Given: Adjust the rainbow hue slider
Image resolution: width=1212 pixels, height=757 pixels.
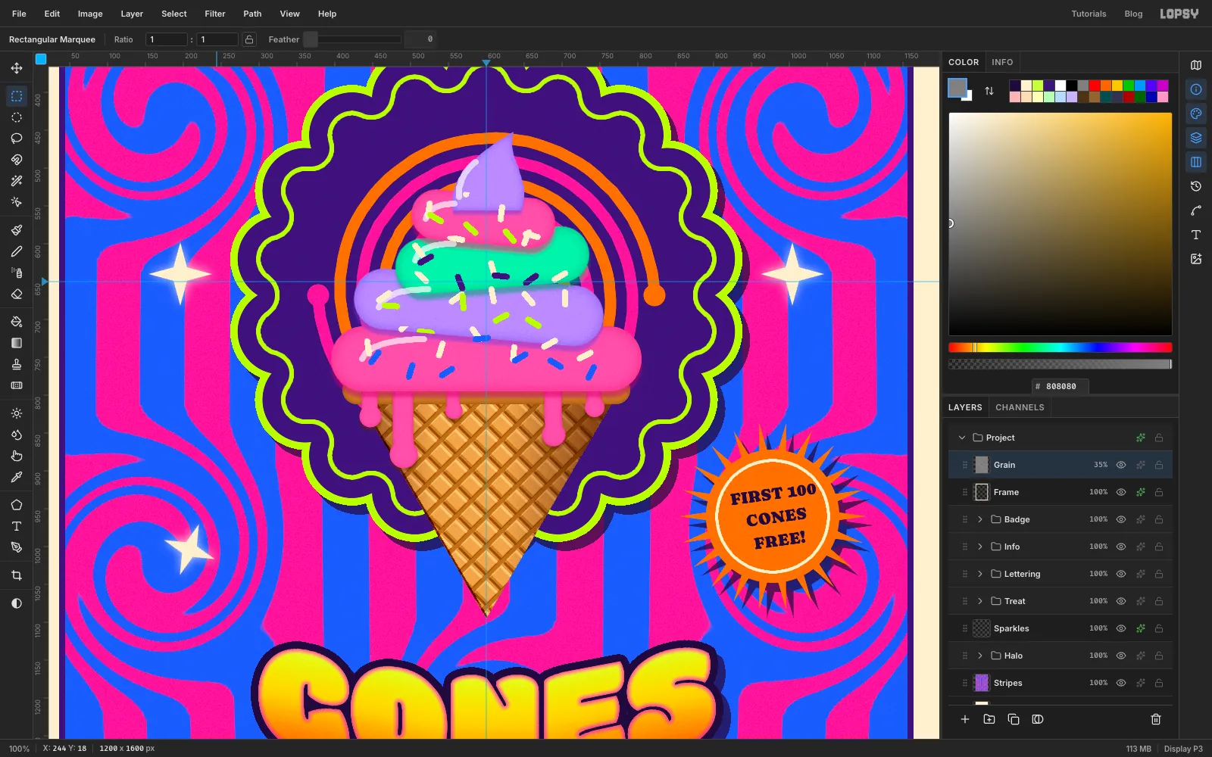Looking at the screenshot, I should click(x=1060, y=347).
